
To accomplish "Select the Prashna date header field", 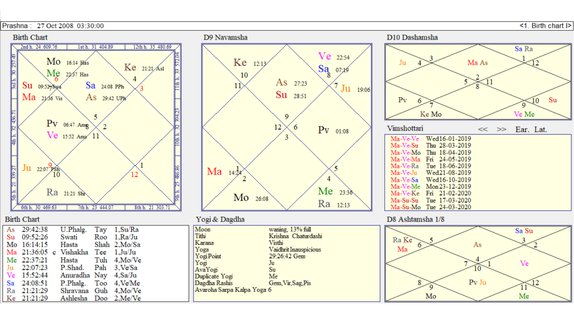I will coord(53,26).
